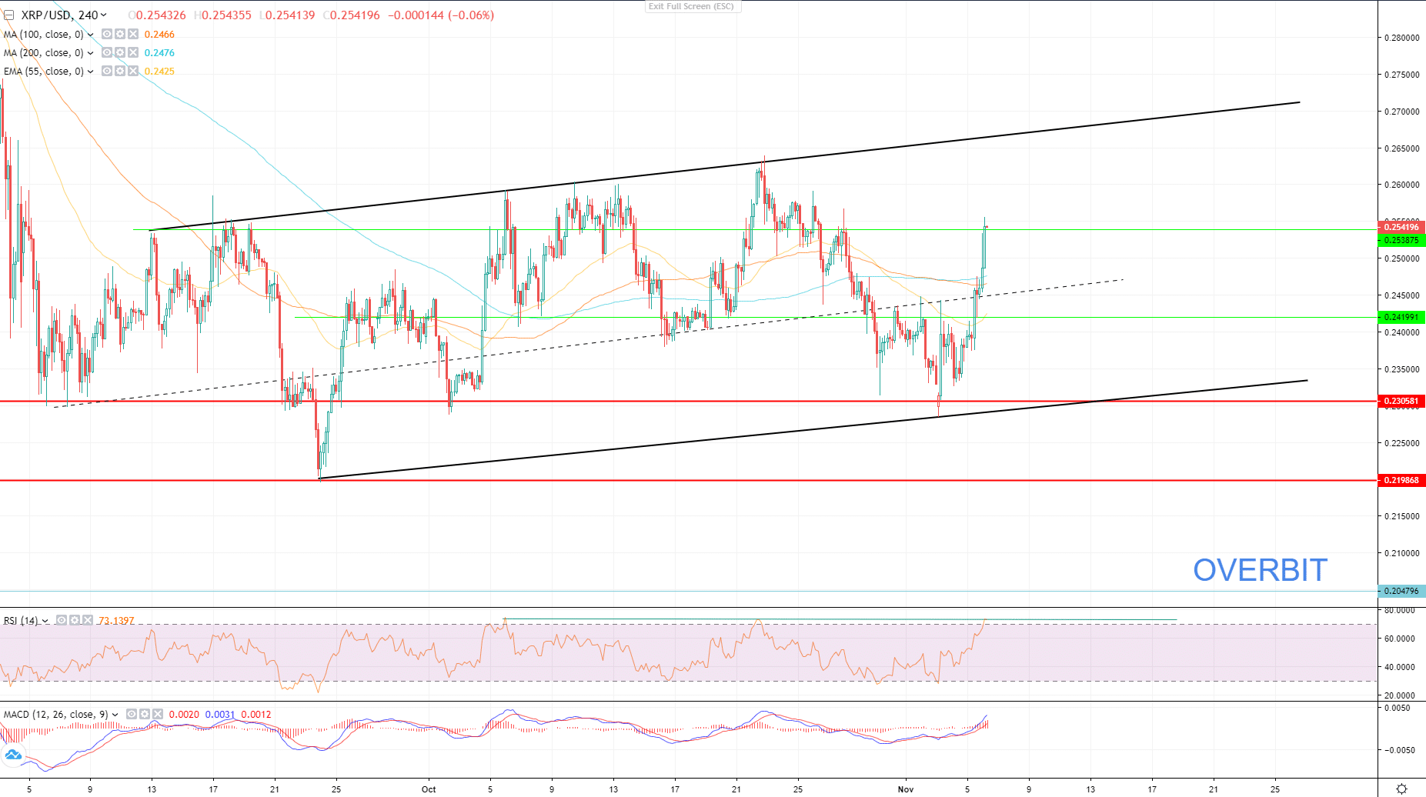Click the High price value 0.254355

click(x=226, y=15)
